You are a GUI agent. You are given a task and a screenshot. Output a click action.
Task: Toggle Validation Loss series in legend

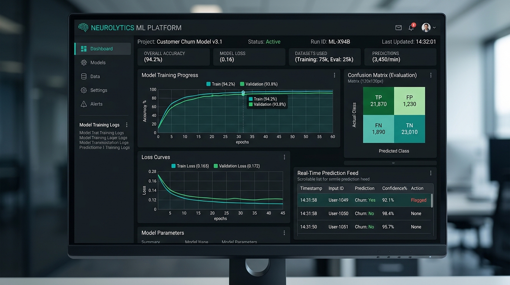click(x=237, y=166)
